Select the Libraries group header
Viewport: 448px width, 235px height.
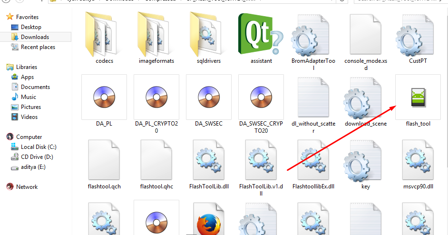click(x=26, y=67)
